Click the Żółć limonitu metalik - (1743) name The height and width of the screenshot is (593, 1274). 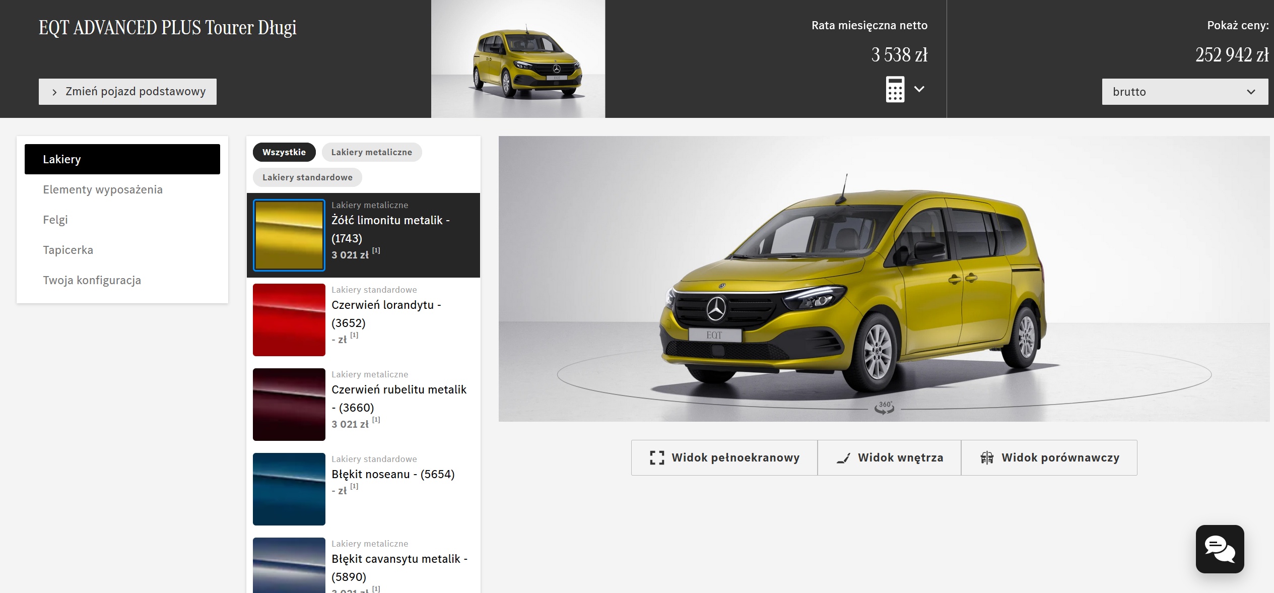point(391,229)
